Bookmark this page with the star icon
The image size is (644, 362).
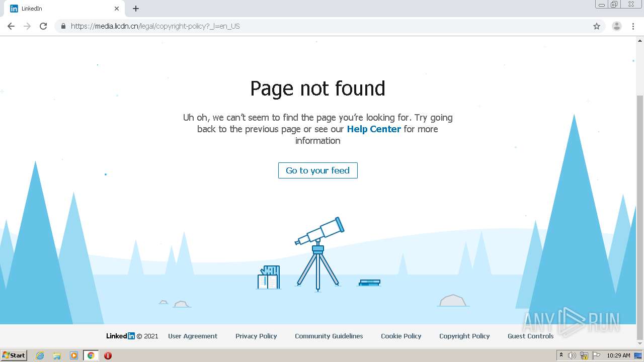coord(597,26)
